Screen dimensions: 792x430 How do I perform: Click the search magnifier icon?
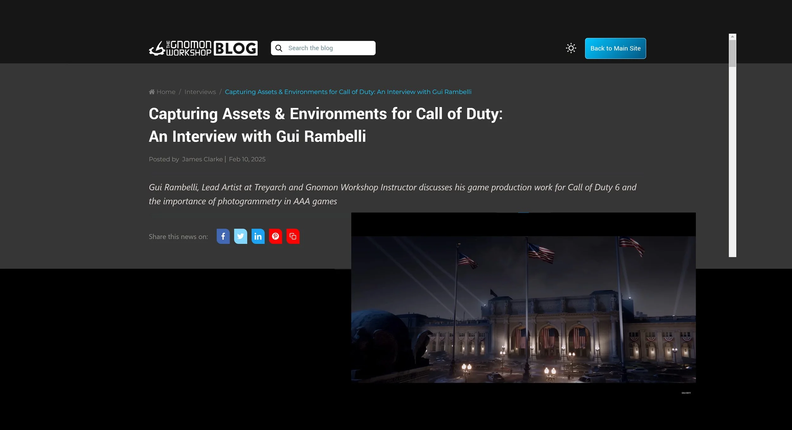(x=279, y=48)
